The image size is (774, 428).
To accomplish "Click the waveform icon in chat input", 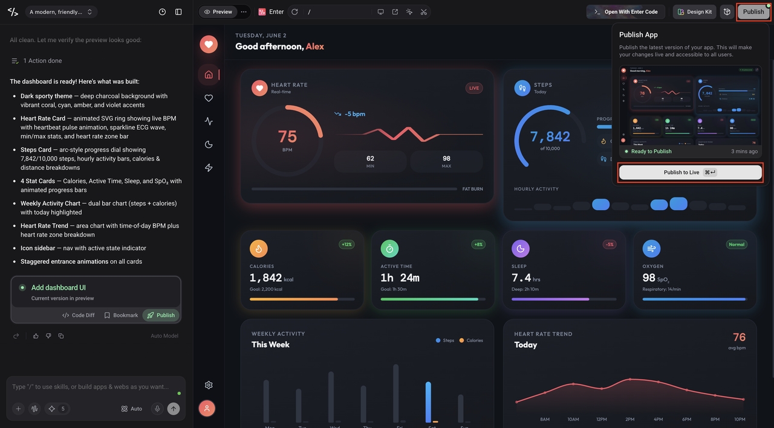I will (34, 409).
